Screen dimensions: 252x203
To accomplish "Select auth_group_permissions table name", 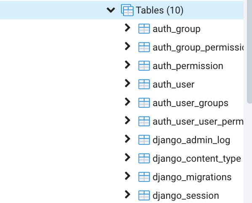I will click(198, 48).
